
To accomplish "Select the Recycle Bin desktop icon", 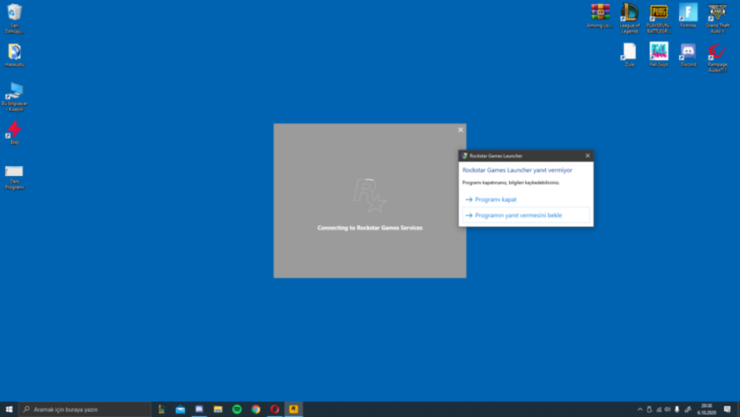I will point(15,18).
